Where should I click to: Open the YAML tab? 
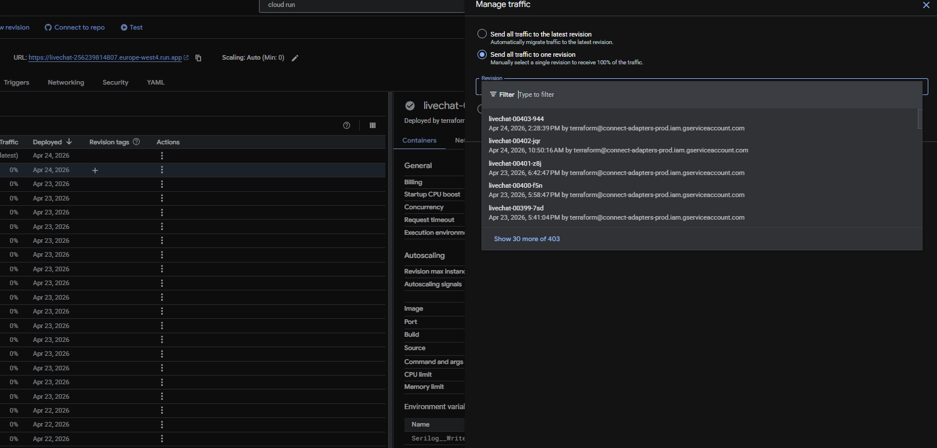click(156, 82)
